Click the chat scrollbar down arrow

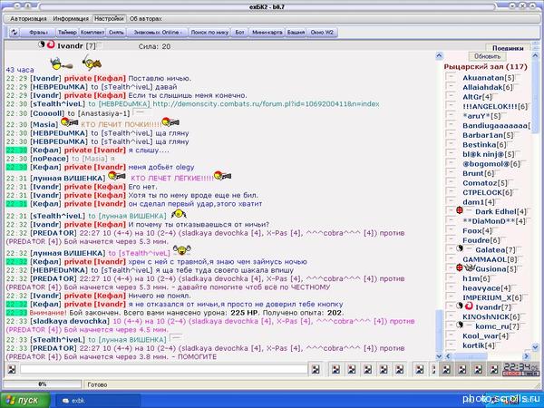tap(439, 356)
